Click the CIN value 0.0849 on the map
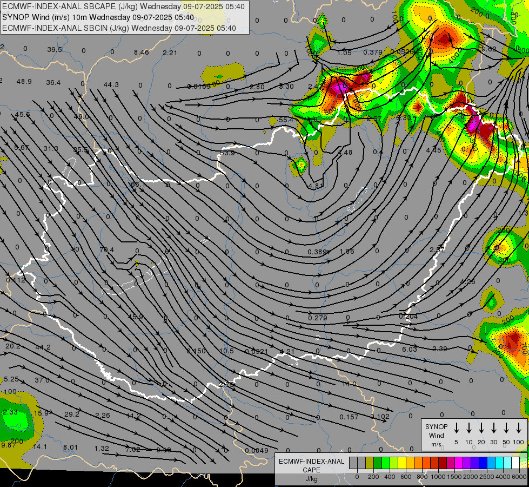Viewport: 529px width, 487px height. [x=257, y=450]
